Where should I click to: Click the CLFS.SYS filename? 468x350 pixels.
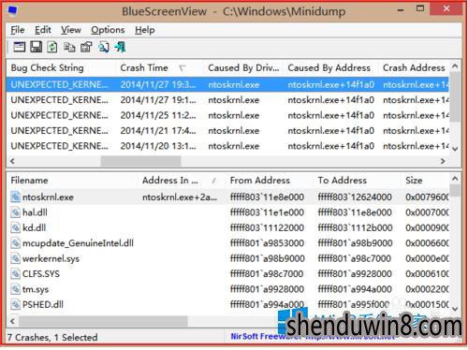(41, 273)
